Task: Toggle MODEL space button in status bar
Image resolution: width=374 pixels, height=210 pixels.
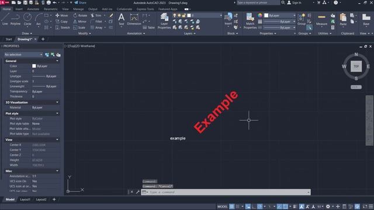Action: tap(222, 206)
